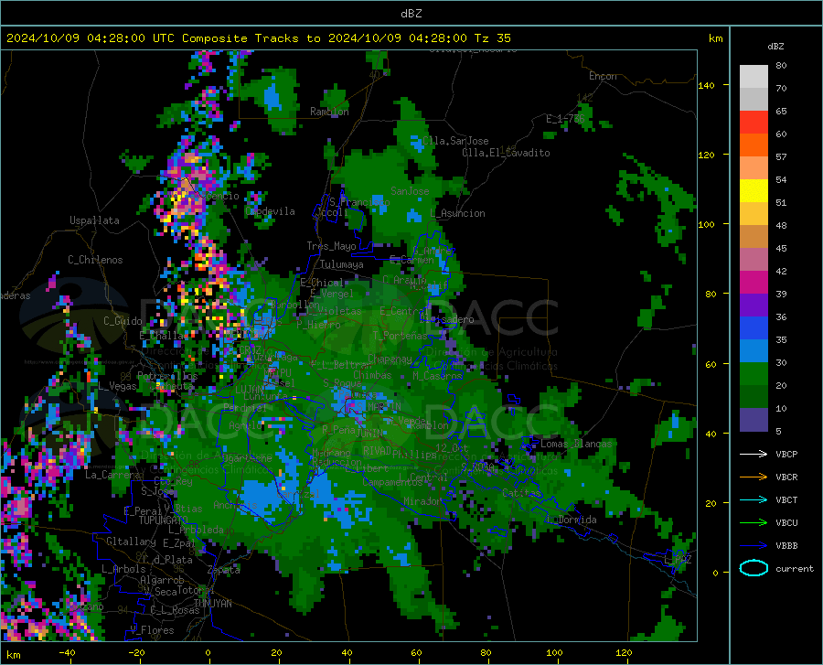Click the 'C_Chilenos' map label
Screen dimensions: 823x665
95,260
